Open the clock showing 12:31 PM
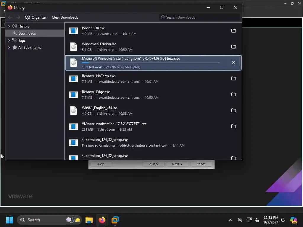The width and height of the screenshot is (303, 227). tap(271, 220)
